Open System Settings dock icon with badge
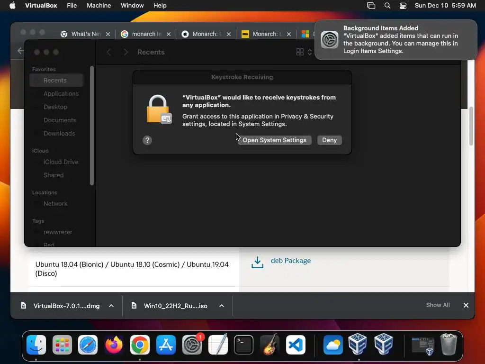 pos(192,345)
